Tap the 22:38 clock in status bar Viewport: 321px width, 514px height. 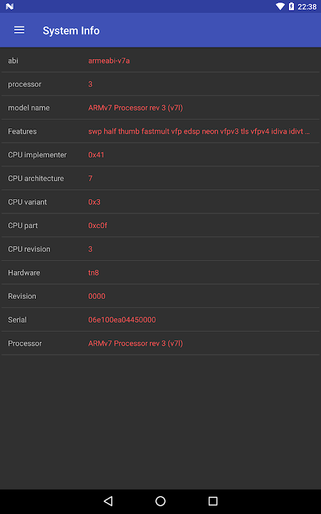tap(307, 6)
